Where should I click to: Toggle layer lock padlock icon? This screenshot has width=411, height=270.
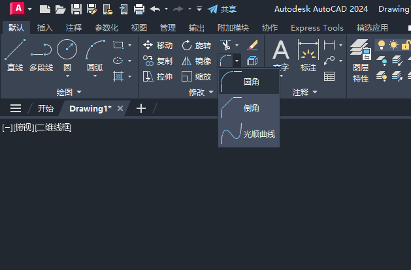coord(406,45)
